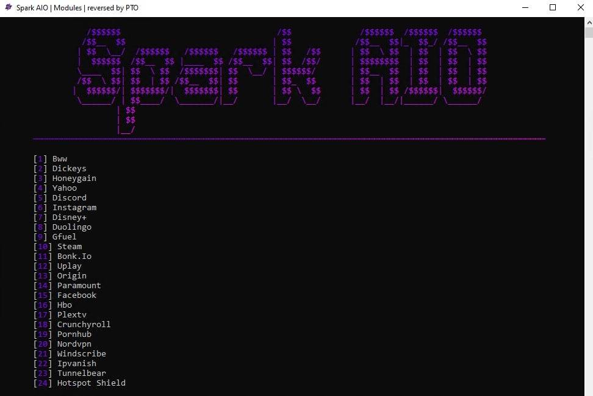Select the '[18] Crunchyroll' entry
This screenshot has width=593, height=396.
point(72,325)
